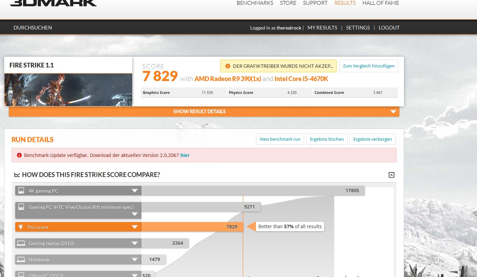Click Ergebnis löschen button
This screenshot has width=477, height=277.
tap(327, 139)
